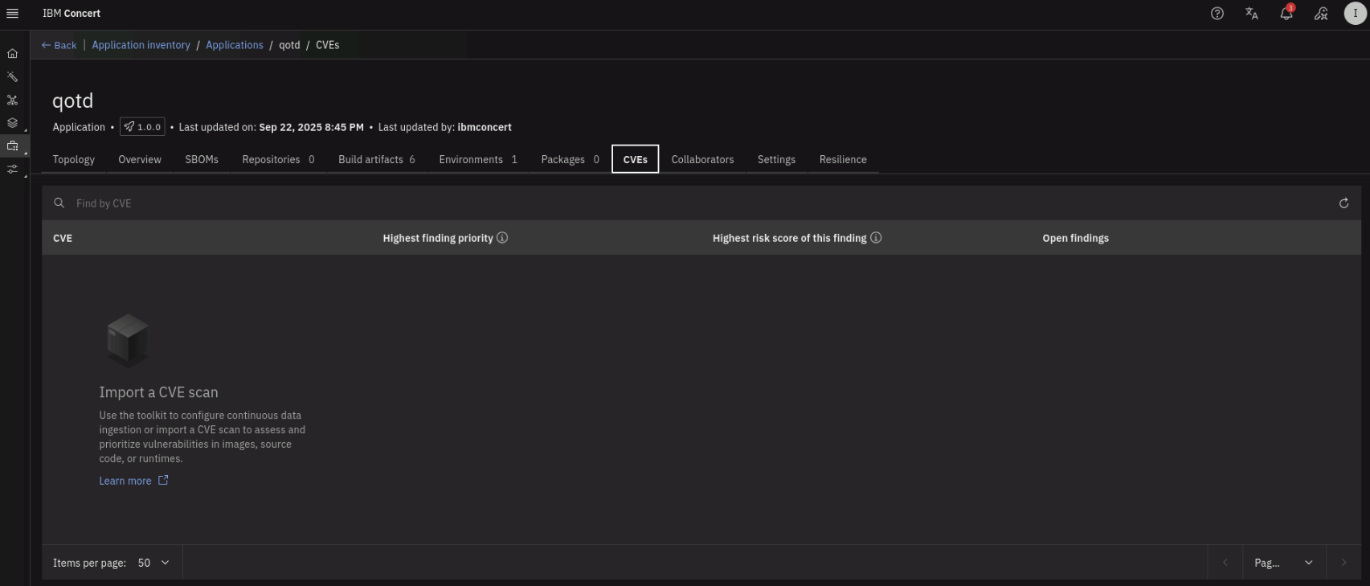This screenshot has width=1370, height=586.
Task: Open the hamburger navigation menu
Action: [x=12, y=14]
